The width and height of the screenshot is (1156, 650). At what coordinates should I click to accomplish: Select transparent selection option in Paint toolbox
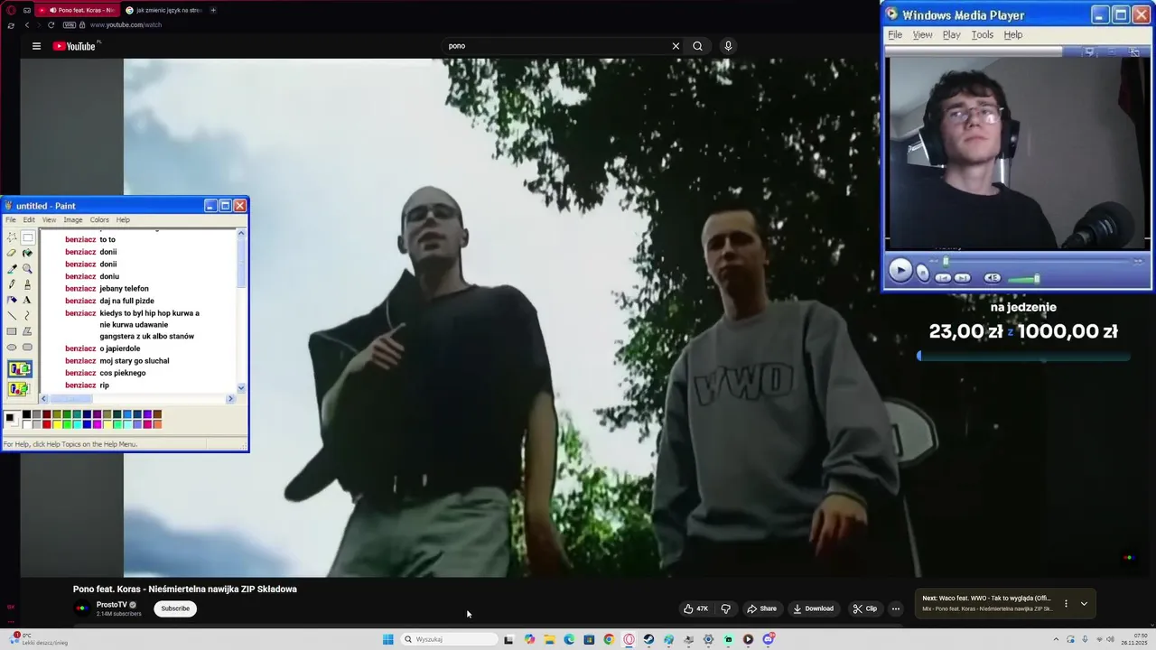pyautogui.click(x=20, y=389)
